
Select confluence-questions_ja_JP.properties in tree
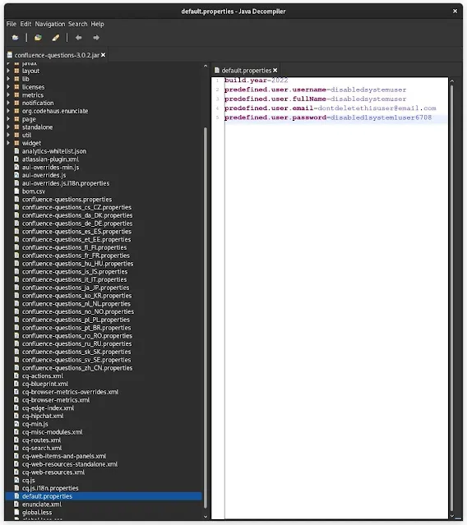pyautogui.click(x=76, y=288)
